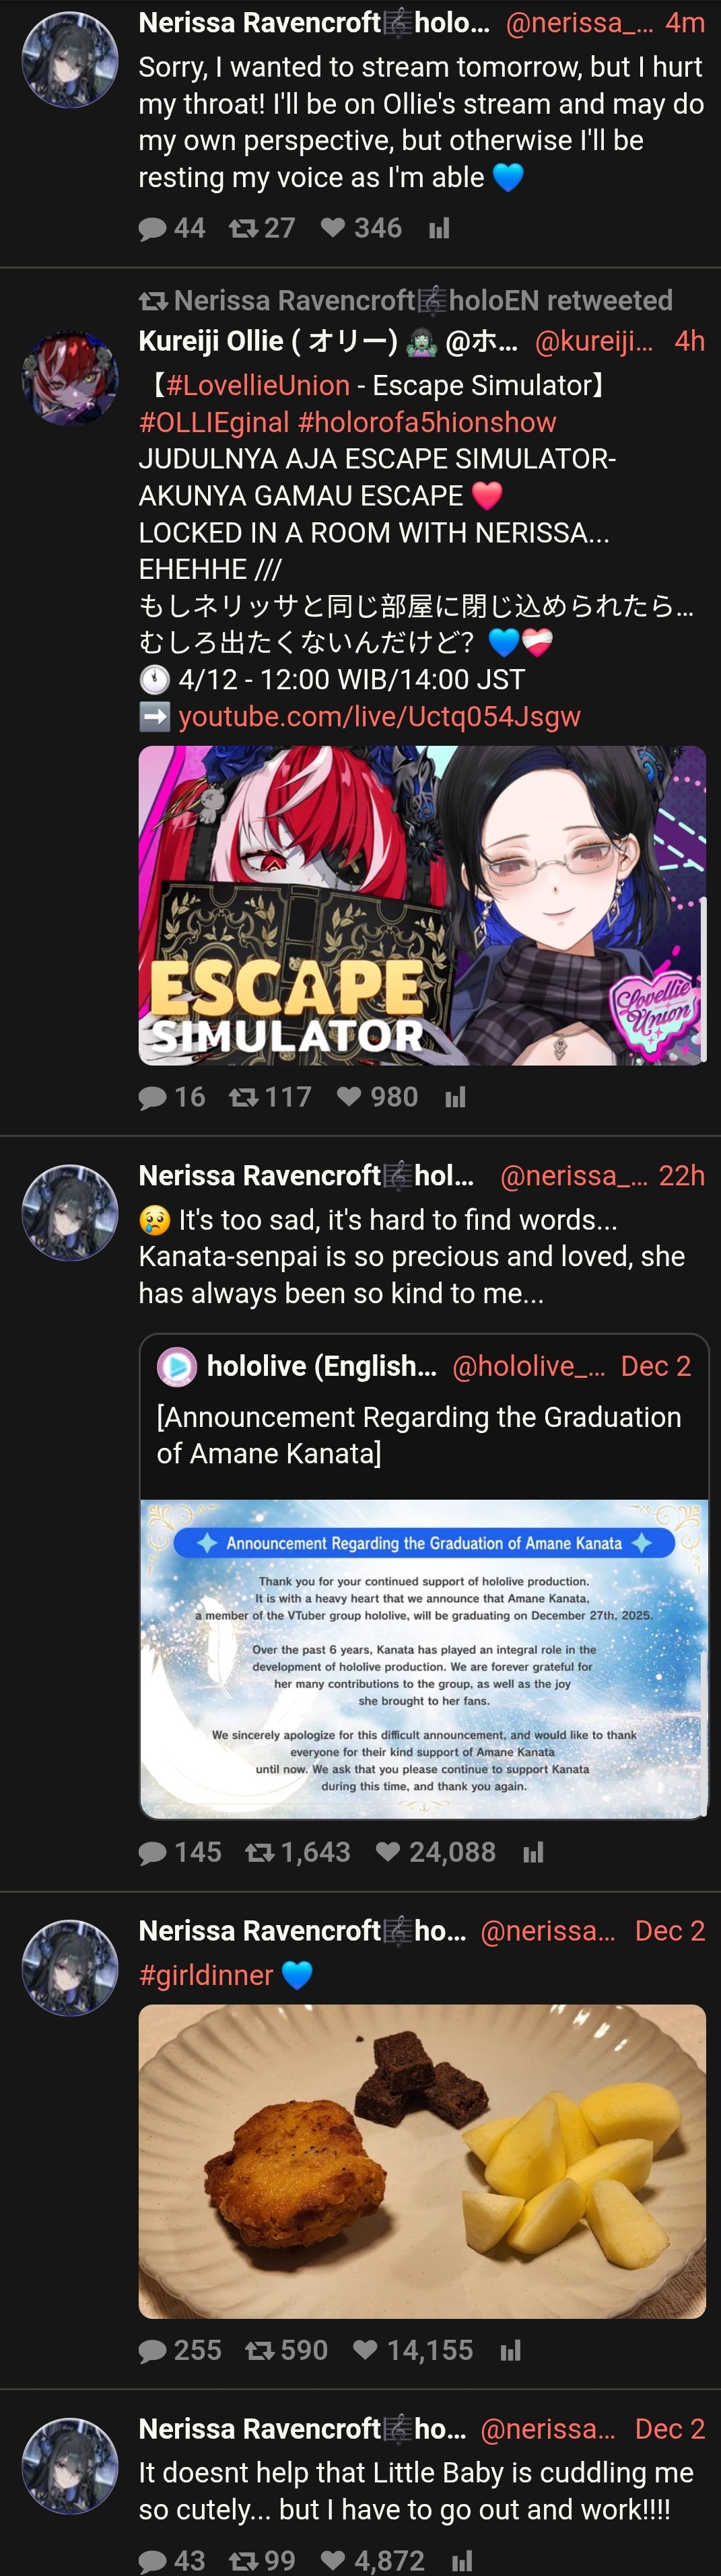Open the Escape Simulator stream thumbnail

tap(422, 905)
